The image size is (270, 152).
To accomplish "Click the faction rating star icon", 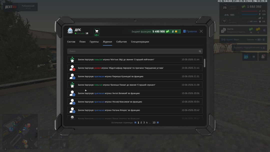I will click(176, 31).
